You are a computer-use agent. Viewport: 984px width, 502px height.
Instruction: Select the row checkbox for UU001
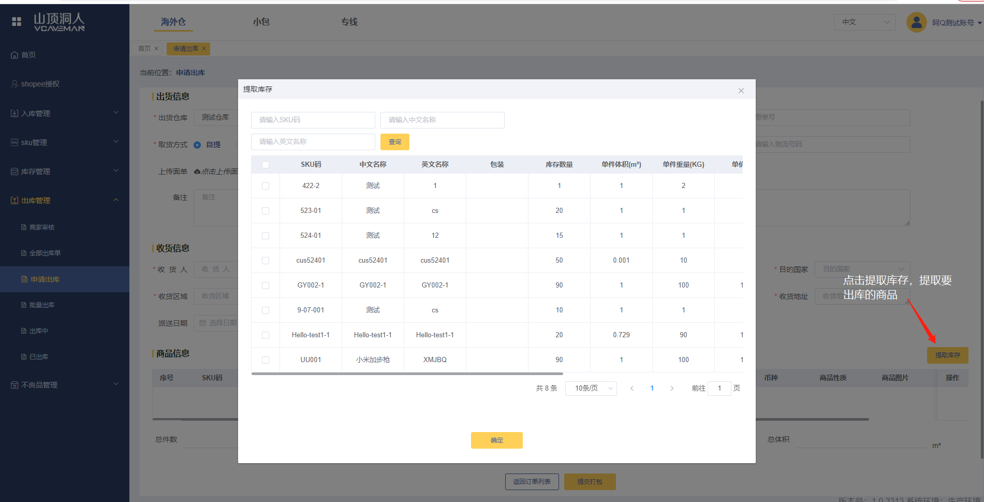click(x=266, y=360)
